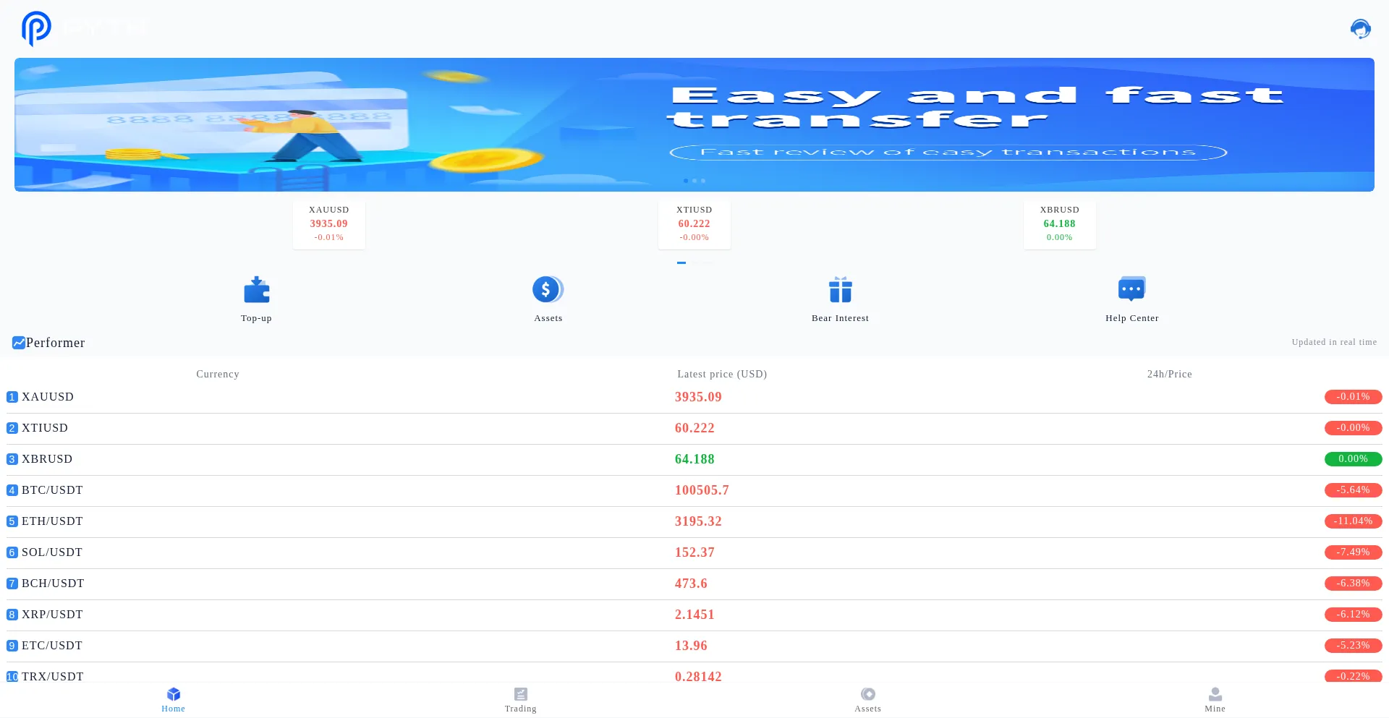
Task: Click the Easy and fast transfer banner
Action: (x=694, y=124)
